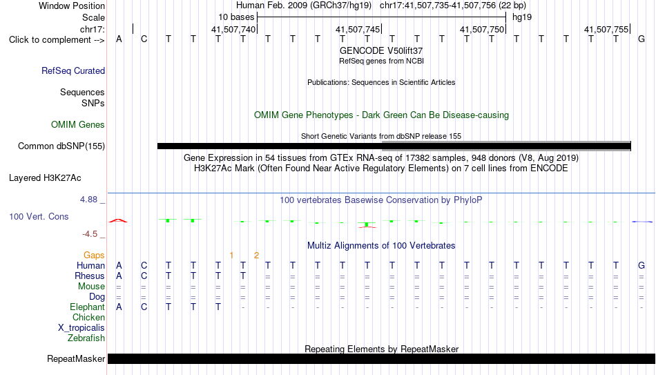
Task: Click the Mouse species label
Action: (92, 287)
